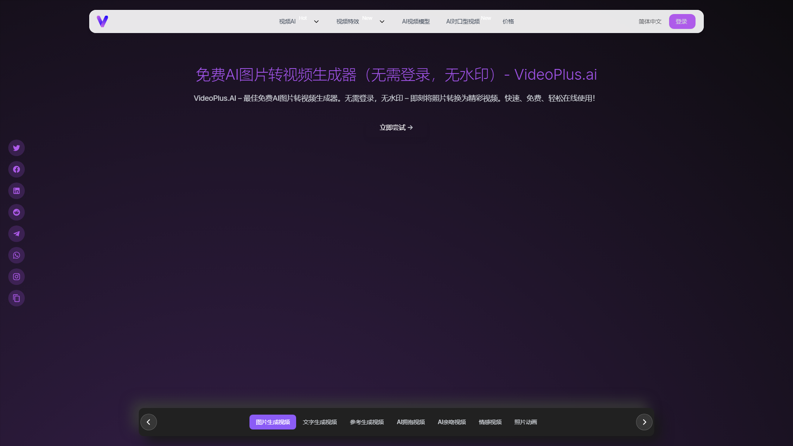Open the 价格 pricing page

click(508, 21)
